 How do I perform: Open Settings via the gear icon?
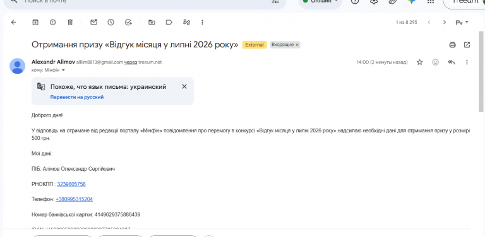pos(374,1)
